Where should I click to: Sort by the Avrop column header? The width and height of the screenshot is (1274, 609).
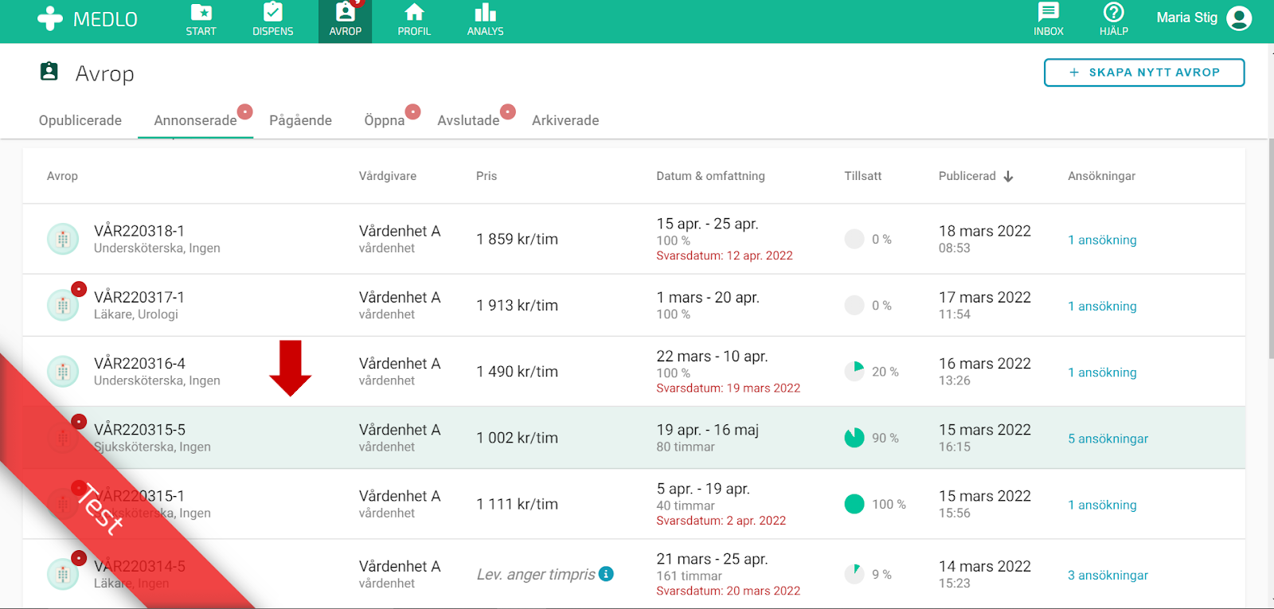pos(62,176)
